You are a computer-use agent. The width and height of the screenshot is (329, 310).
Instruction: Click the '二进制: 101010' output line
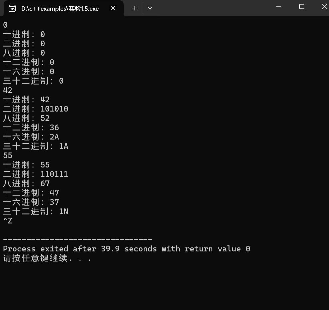point(36,109)
